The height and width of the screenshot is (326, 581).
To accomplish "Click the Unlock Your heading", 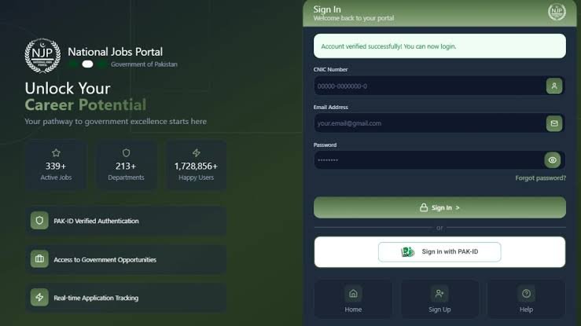I will [68, 89].
